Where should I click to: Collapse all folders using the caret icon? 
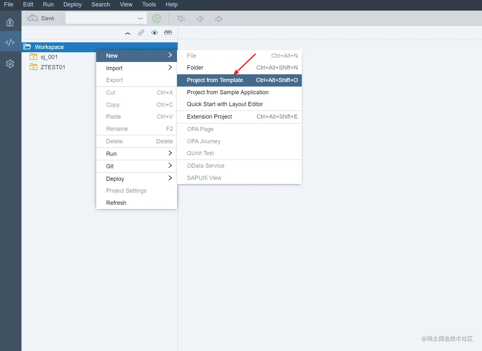pos(128,33)
